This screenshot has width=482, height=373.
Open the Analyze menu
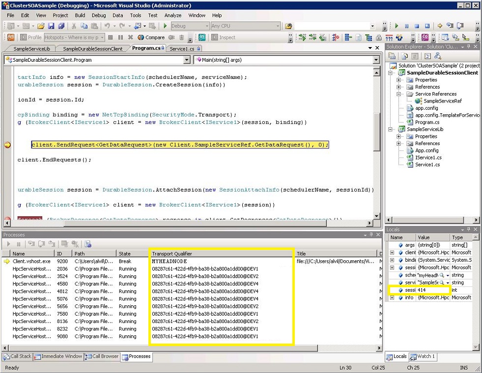point(172,15)
